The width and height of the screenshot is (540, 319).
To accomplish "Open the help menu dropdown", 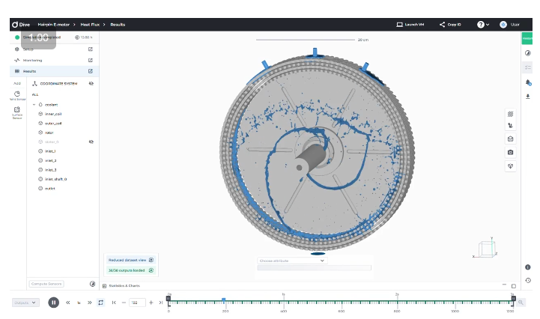I will click(484, 24).
